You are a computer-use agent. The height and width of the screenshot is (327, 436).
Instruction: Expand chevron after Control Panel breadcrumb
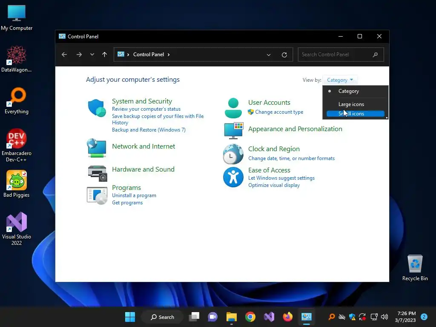pyautogui.click(x=169, y=54)
